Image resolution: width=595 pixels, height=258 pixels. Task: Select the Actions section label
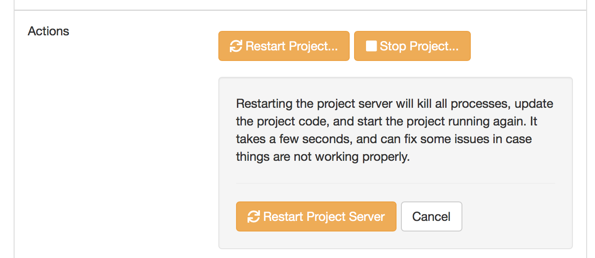(49, 31)
